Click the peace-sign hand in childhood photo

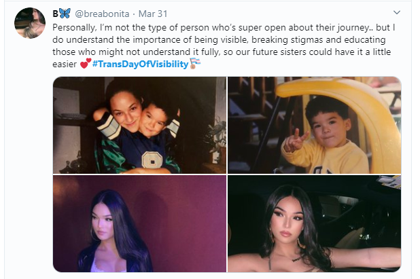(x=296, y=141)
